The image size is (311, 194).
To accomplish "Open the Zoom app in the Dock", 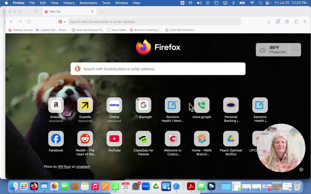I will (x=146, y=186).
